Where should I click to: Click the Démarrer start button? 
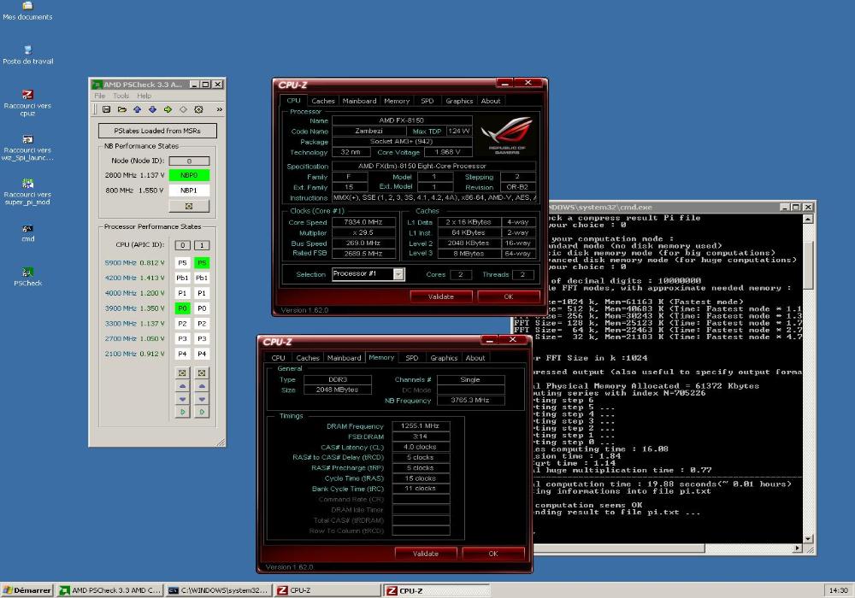tap(27, 590)
